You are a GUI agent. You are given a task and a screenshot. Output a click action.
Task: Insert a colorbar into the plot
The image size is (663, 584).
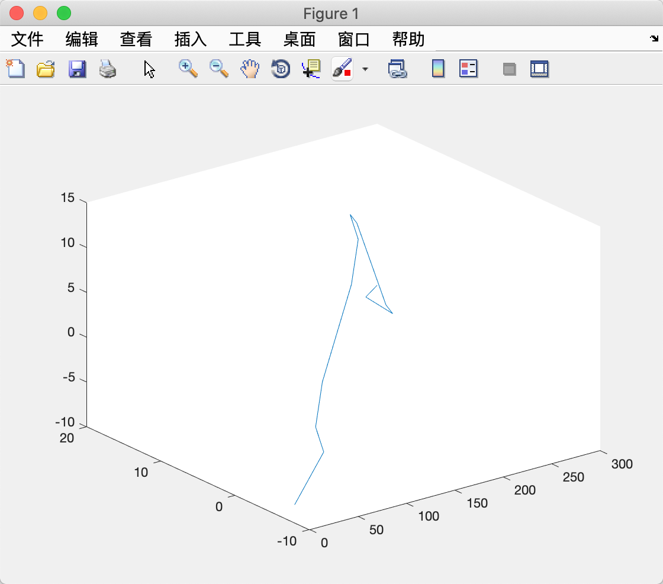tap(437, 69)
